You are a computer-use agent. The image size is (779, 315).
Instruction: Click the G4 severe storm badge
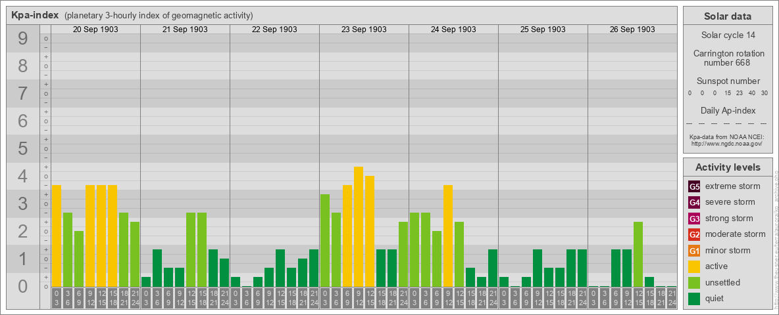pos(694,203)
